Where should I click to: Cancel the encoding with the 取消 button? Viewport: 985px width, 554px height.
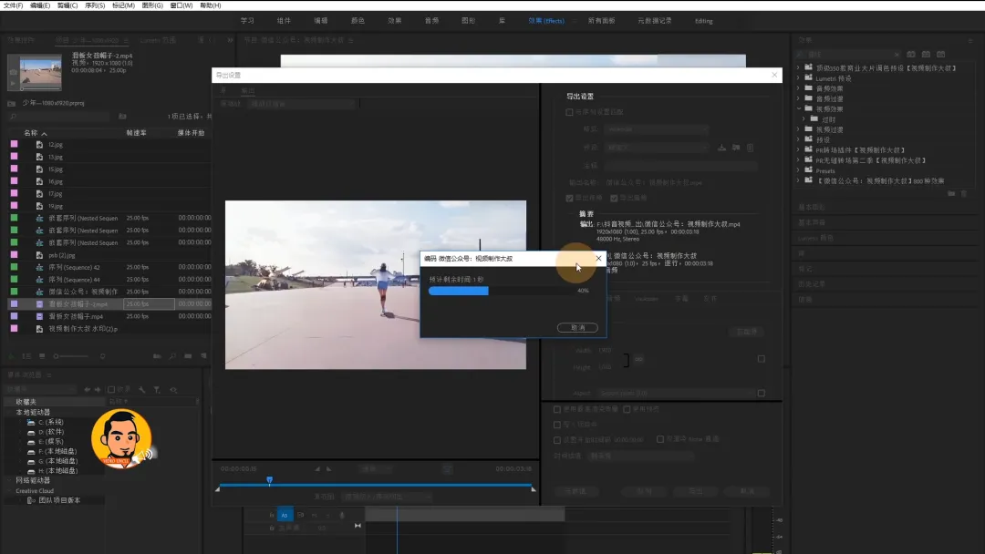(x=577, y=327)
